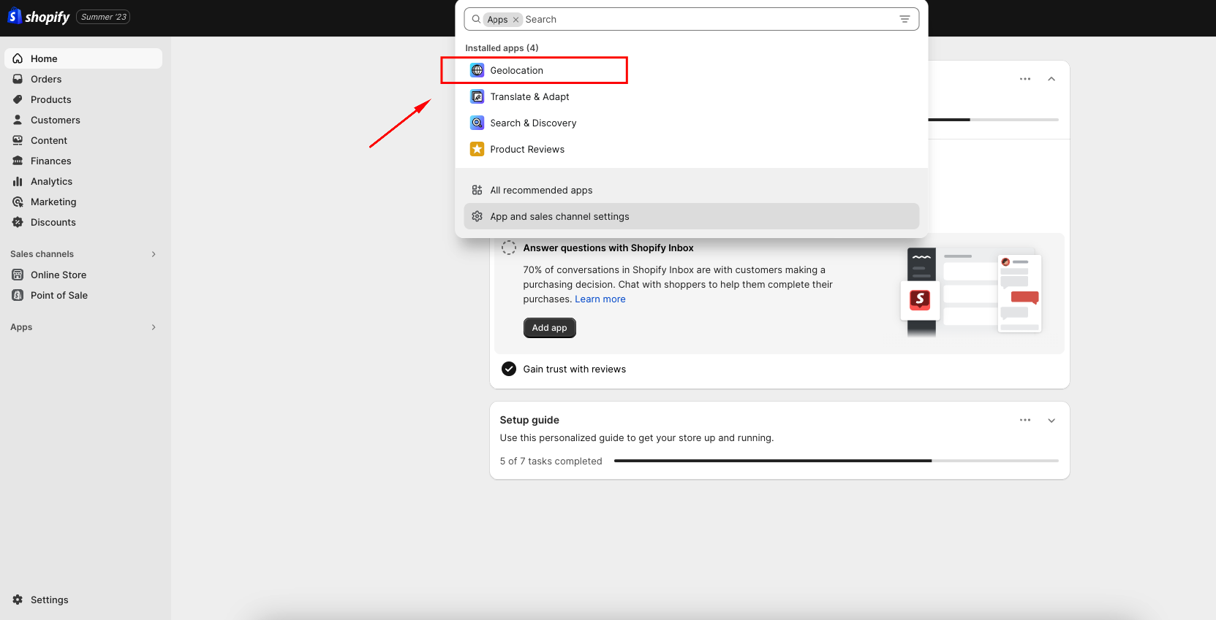The width and height of the screenshot is (1216, 620).
Task: Click the Shopify Inbox illustration
Action: [970, 292]
